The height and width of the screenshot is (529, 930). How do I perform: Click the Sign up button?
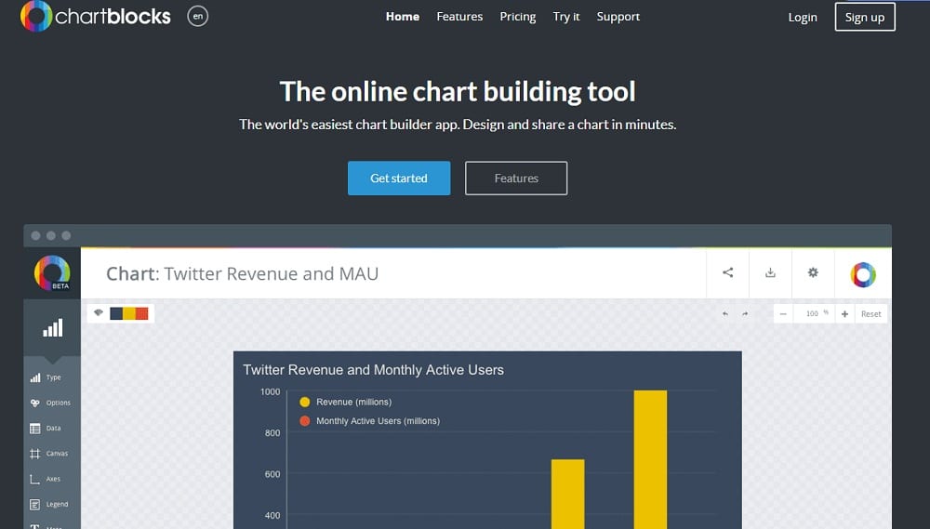click(865, 17)
